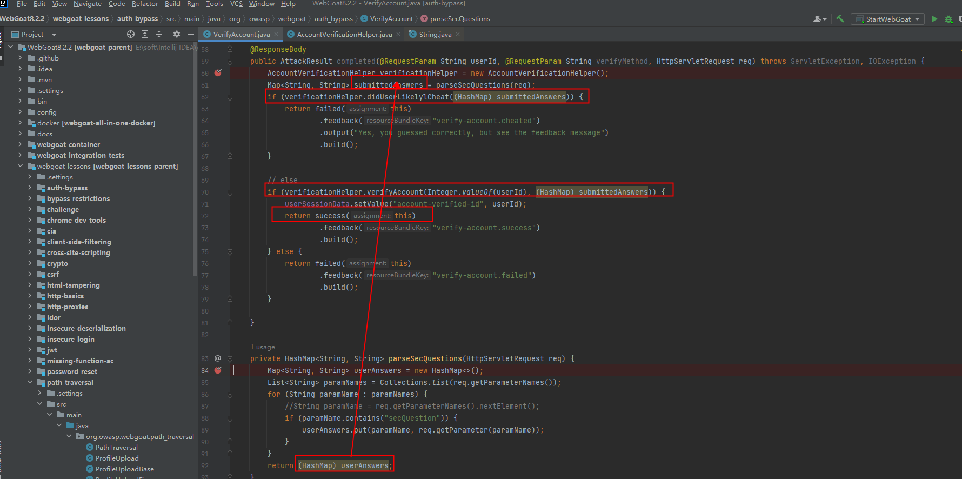Click Expand All in Project panel
This screenshot has height=479, width=962.
(x=145, y=34)
